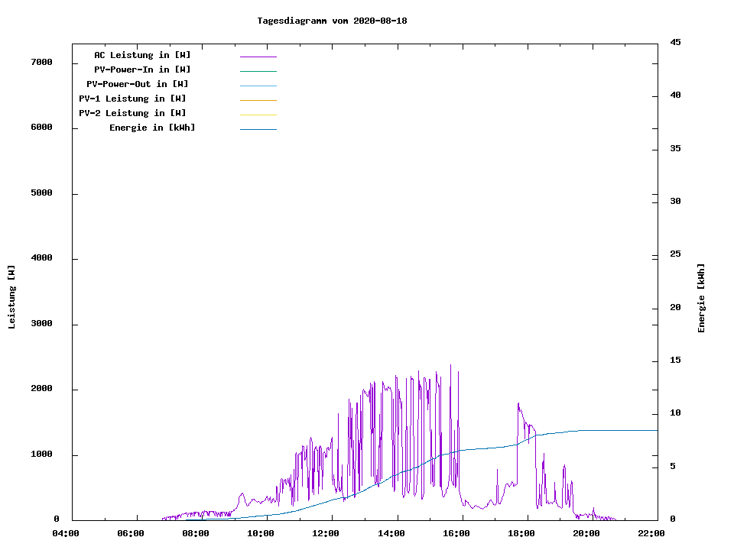This screenshot has height=550, width=734.
Task: Click the 18:00 time axis label
Action: pos(521,533)
